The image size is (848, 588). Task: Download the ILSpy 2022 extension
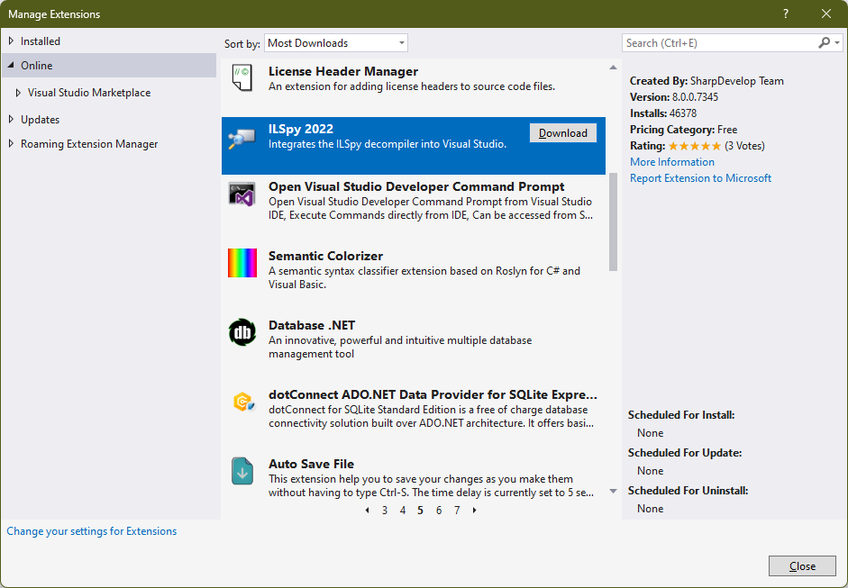point(563,133)
